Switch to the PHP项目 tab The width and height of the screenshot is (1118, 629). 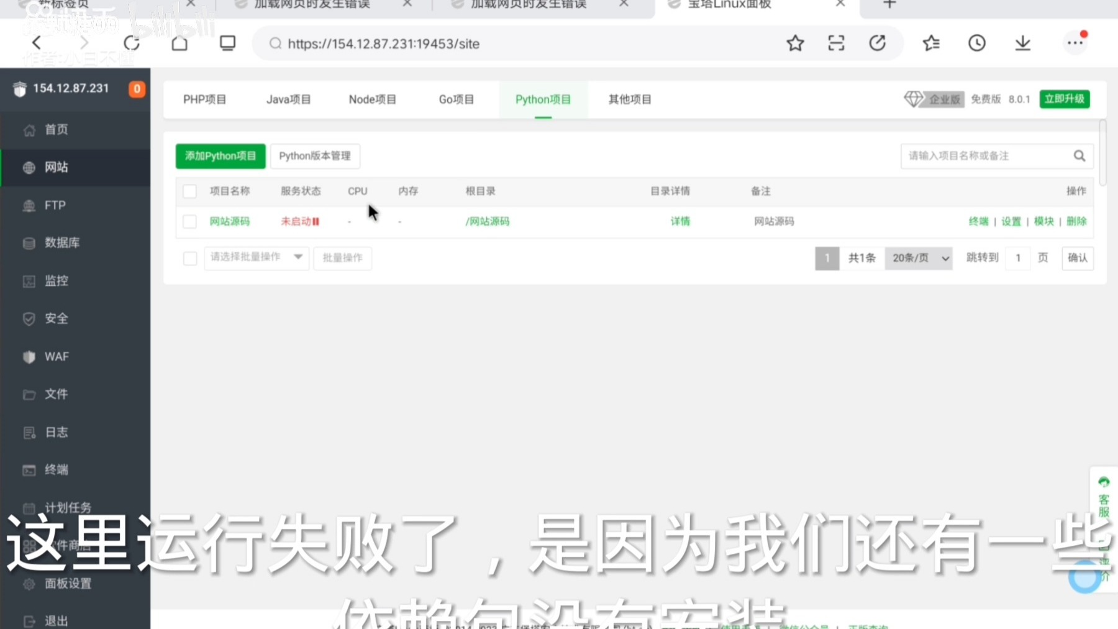click(204, 99)
